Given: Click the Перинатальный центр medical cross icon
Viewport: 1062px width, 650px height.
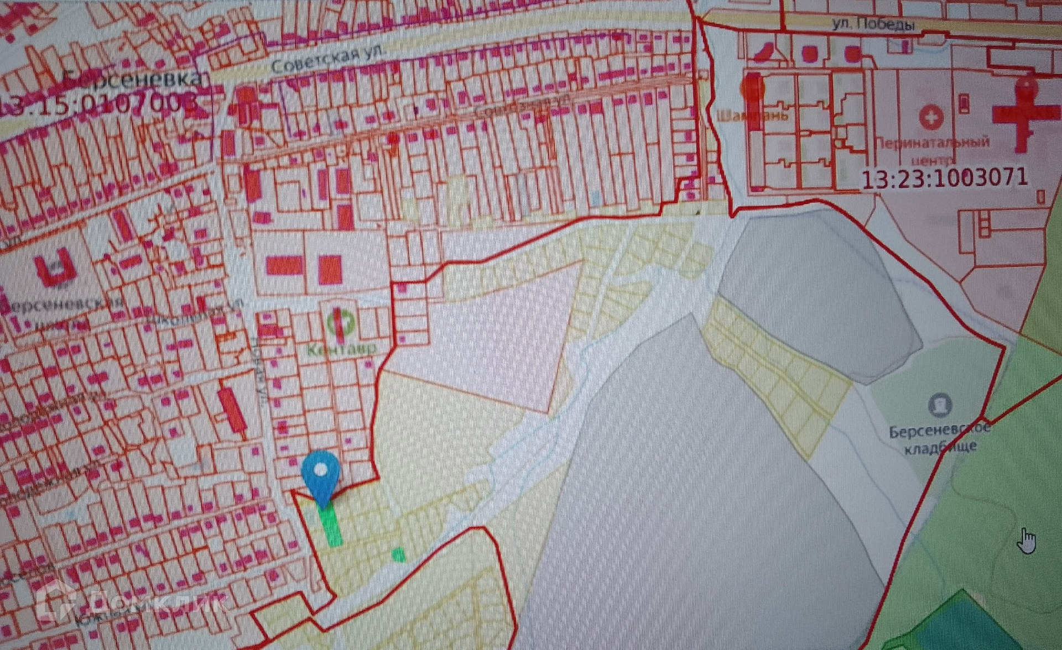Looking at the screenshot, I should click(x=931, y=117).
